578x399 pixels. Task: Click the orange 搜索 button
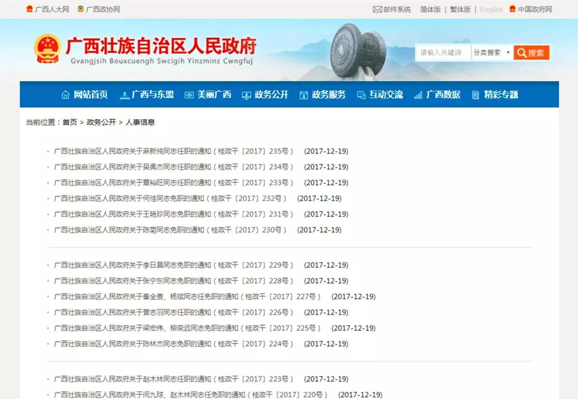pos(531,53)
